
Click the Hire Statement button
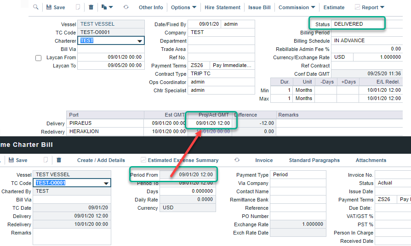point(223,7)
